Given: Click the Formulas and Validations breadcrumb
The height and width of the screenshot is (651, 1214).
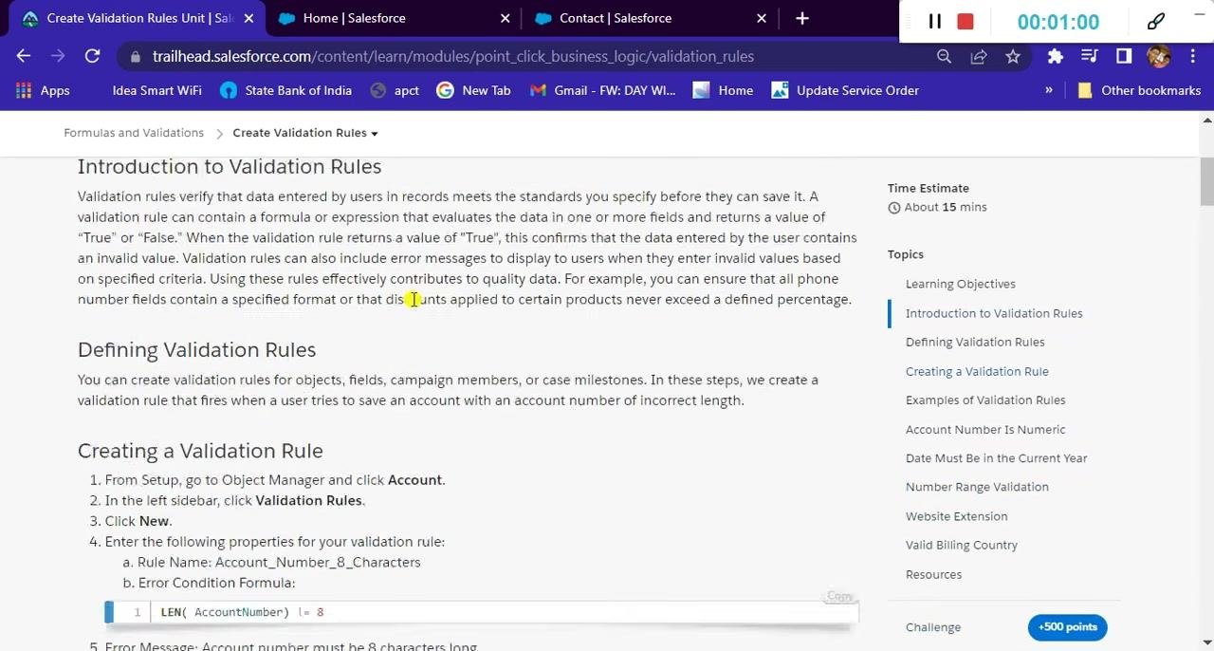Looking at the screenshot, I should (134, 133).
